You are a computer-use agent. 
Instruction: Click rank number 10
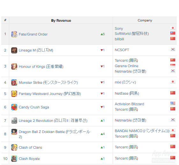pos(5,159)
